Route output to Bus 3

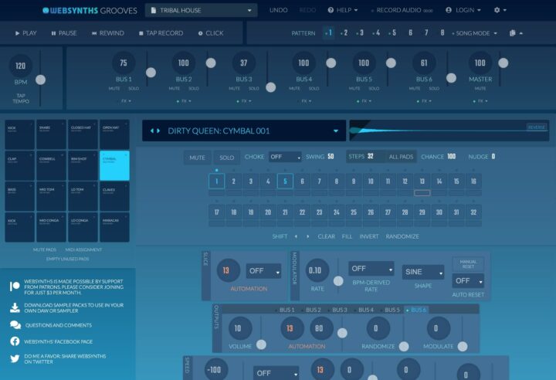coord(339,310)
